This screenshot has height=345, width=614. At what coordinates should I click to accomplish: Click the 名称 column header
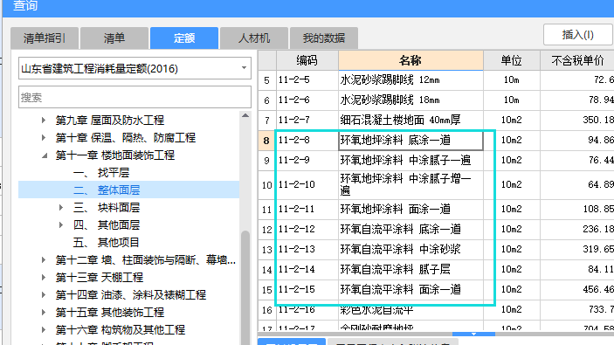click(x=410, y=60)
